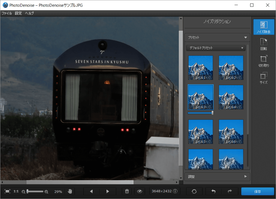The height and width of the screenshot is (199, 276).
Task: Delete image with trash icon
Action: pos(127,191)
